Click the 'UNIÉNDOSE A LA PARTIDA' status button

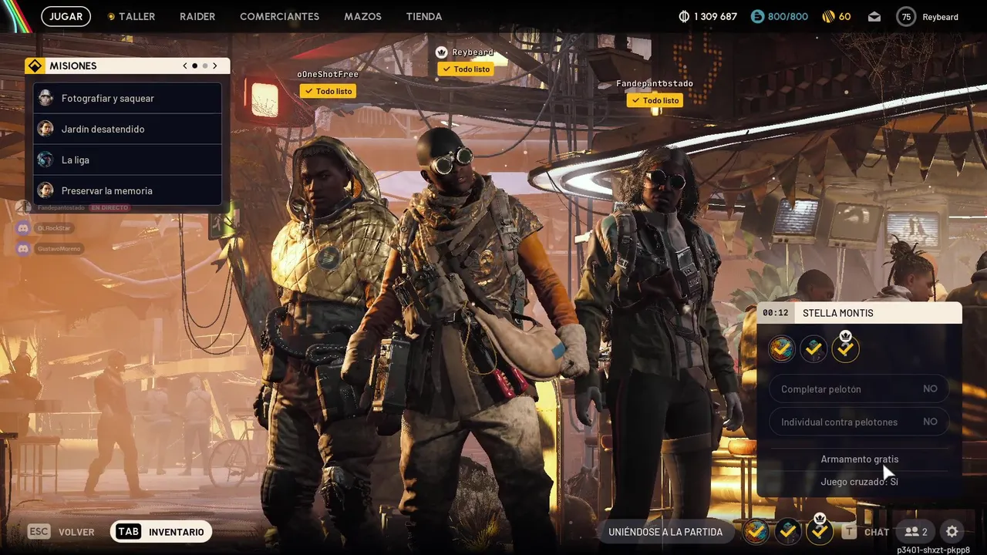(x=665, y=532)
